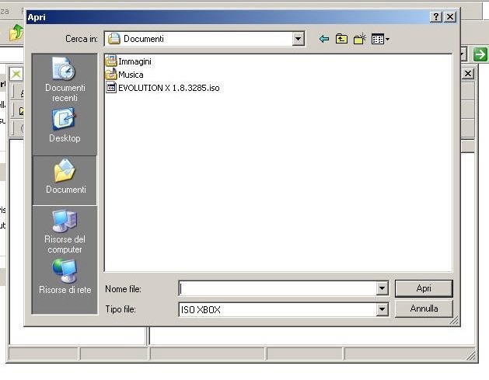Click into the Nome file text field
This screenshot has width=489, height=380.
coord(277,288)
